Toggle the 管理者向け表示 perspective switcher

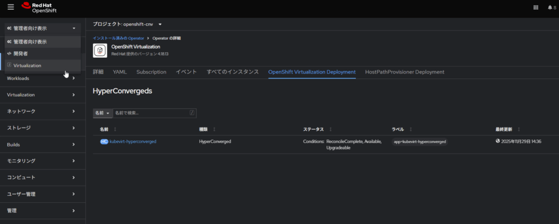pyautogui.click(x=43, y=28)
